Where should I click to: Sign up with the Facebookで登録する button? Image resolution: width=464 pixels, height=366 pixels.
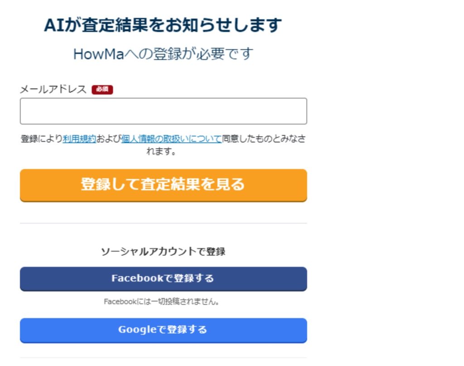(x=163, y=279)
